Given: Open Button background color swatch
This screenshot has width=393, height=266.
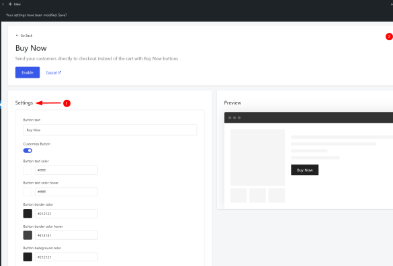Looking at the screenshot, I should pos(28,257).
